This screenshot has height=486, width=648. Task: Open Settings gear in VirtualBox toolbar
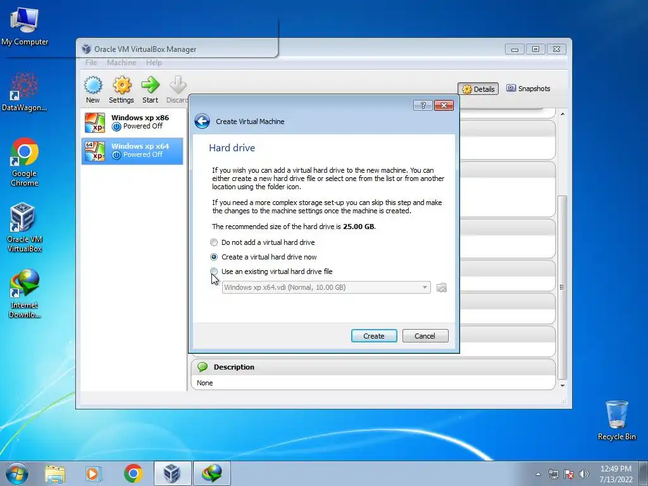coord(121,89)
